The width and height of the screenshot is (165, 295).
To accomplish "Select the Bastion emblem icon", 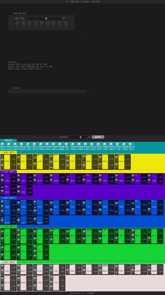I will tap(4, 146).
